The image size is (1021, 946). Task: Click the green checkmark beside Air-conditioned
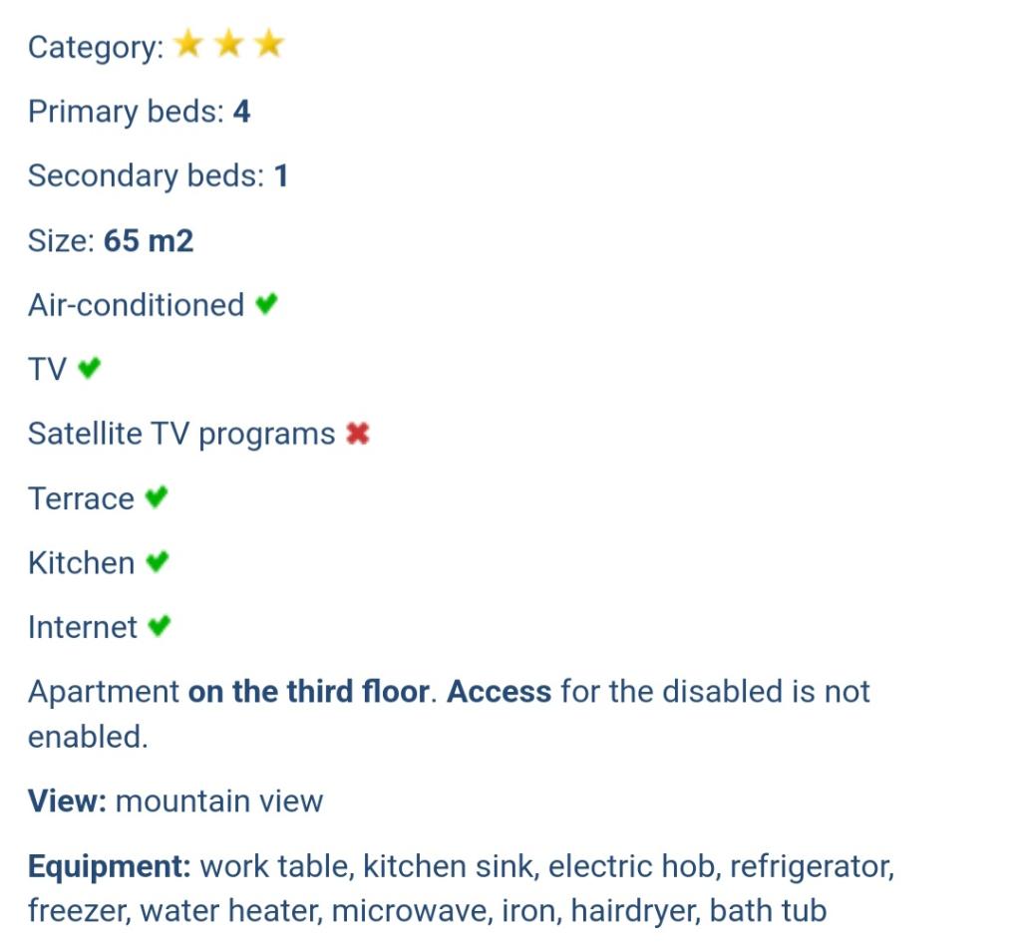(265, 304)
